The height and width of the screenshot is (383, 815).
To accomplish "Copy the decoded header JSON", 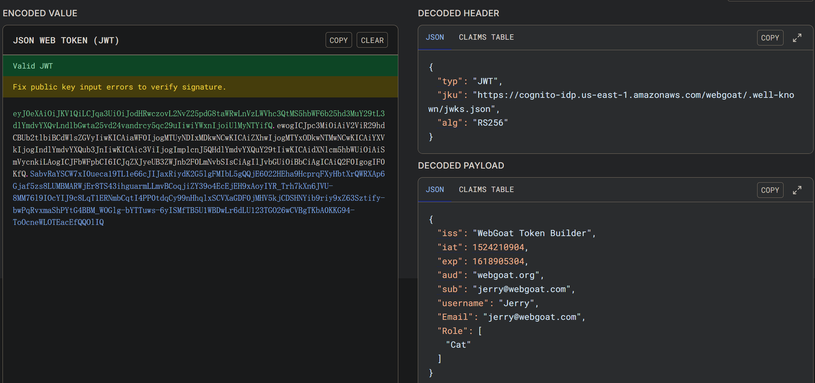I will 770,38.
